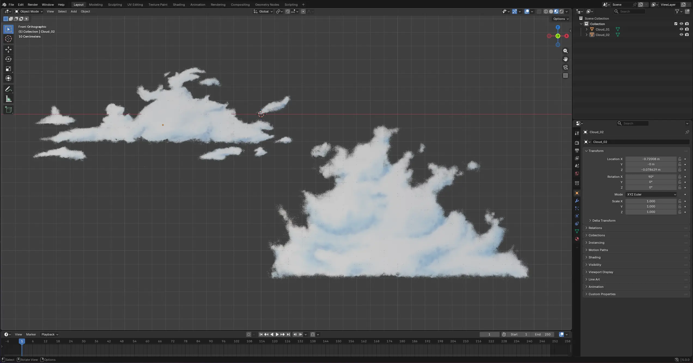Select the Move tool in toolbar
This screenshot has width=693, height=363.
[8, 49]
